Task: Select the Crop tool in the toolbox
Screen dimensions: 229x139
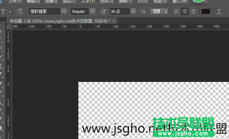Action: pos(1,65)
